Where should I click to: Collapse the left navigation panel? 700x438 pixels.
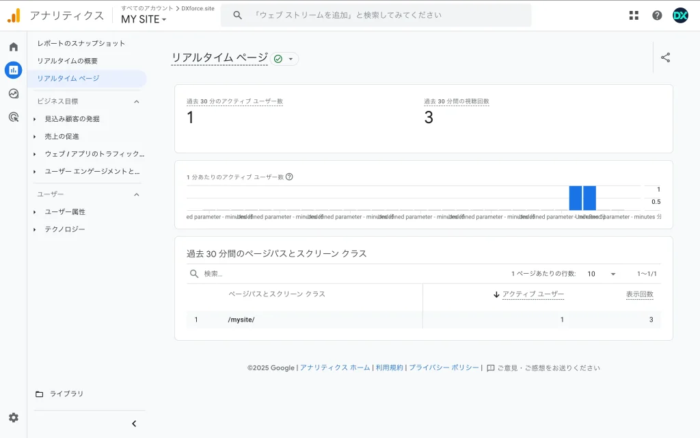coord(134,424)
